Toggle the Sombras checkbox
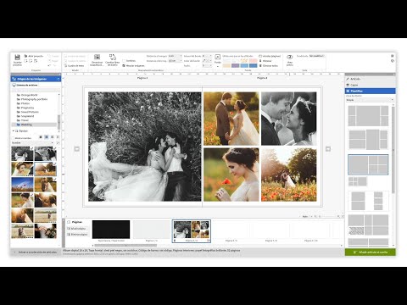407x305 pixels. (x=124, y=61)
